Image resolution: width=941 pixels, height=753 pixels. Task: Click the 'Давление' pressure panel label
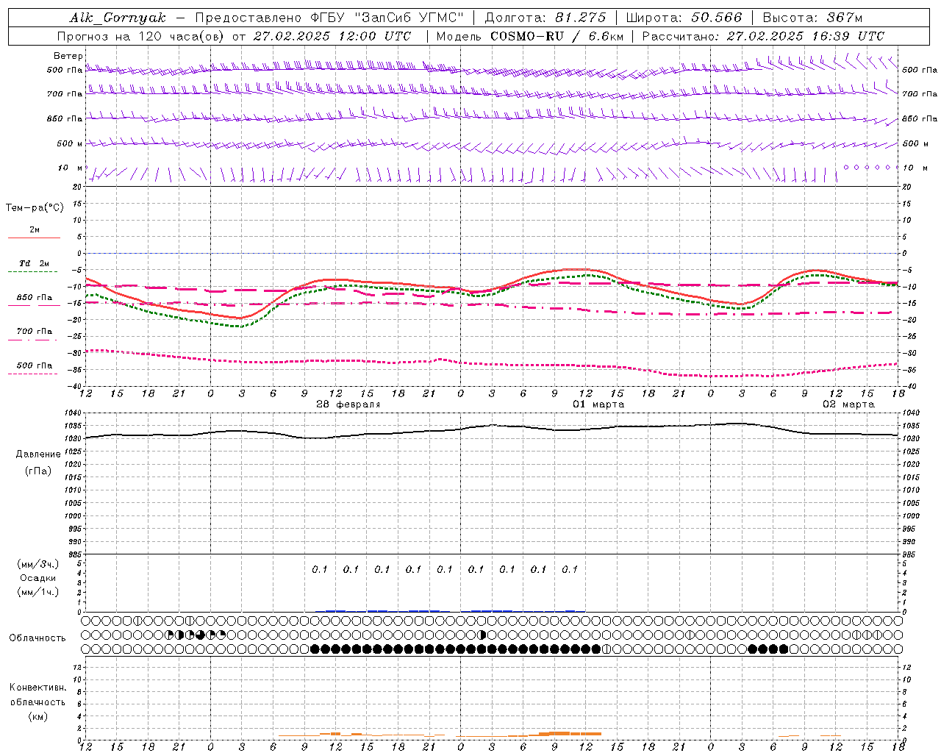(38, 454)
